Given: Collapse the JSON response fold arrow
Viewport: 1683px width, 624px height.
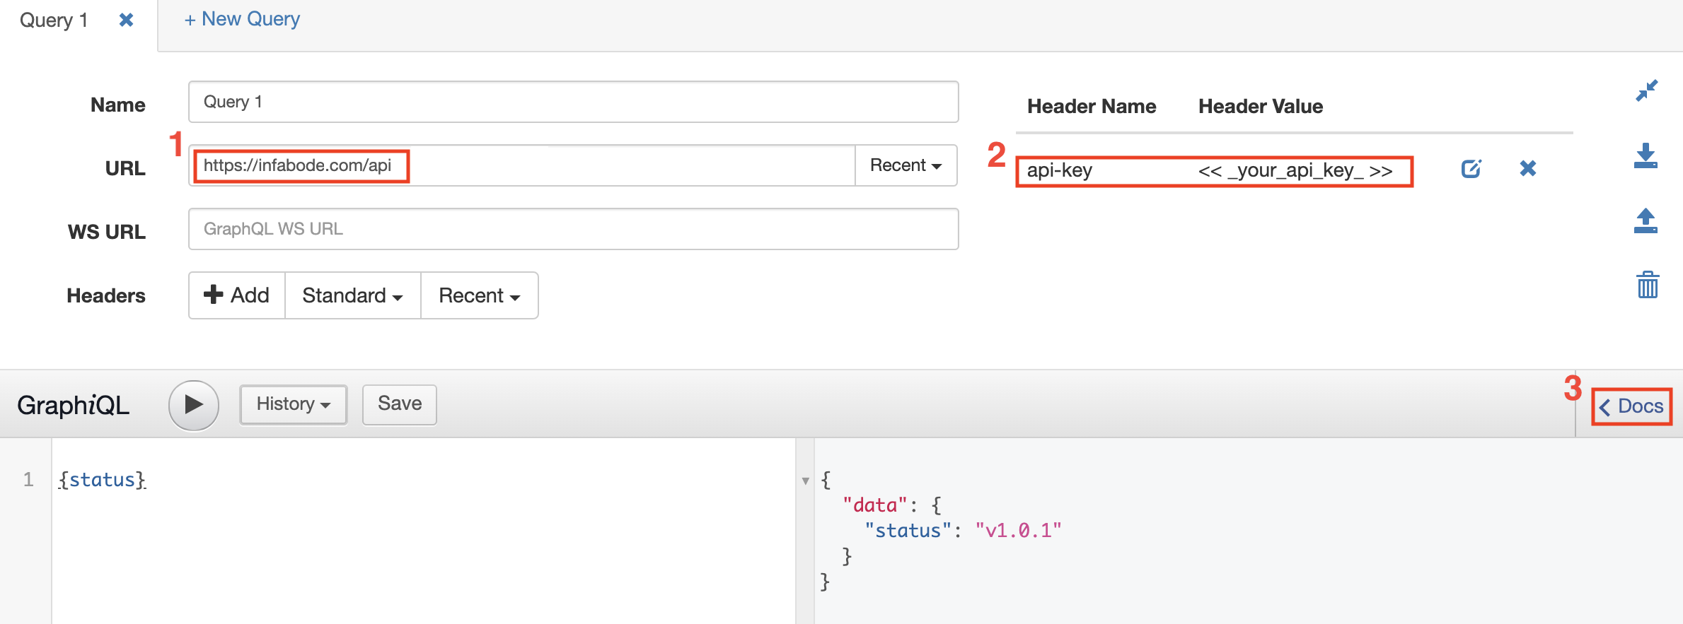Looking at the screenshot, I should (x=805, y=481).
